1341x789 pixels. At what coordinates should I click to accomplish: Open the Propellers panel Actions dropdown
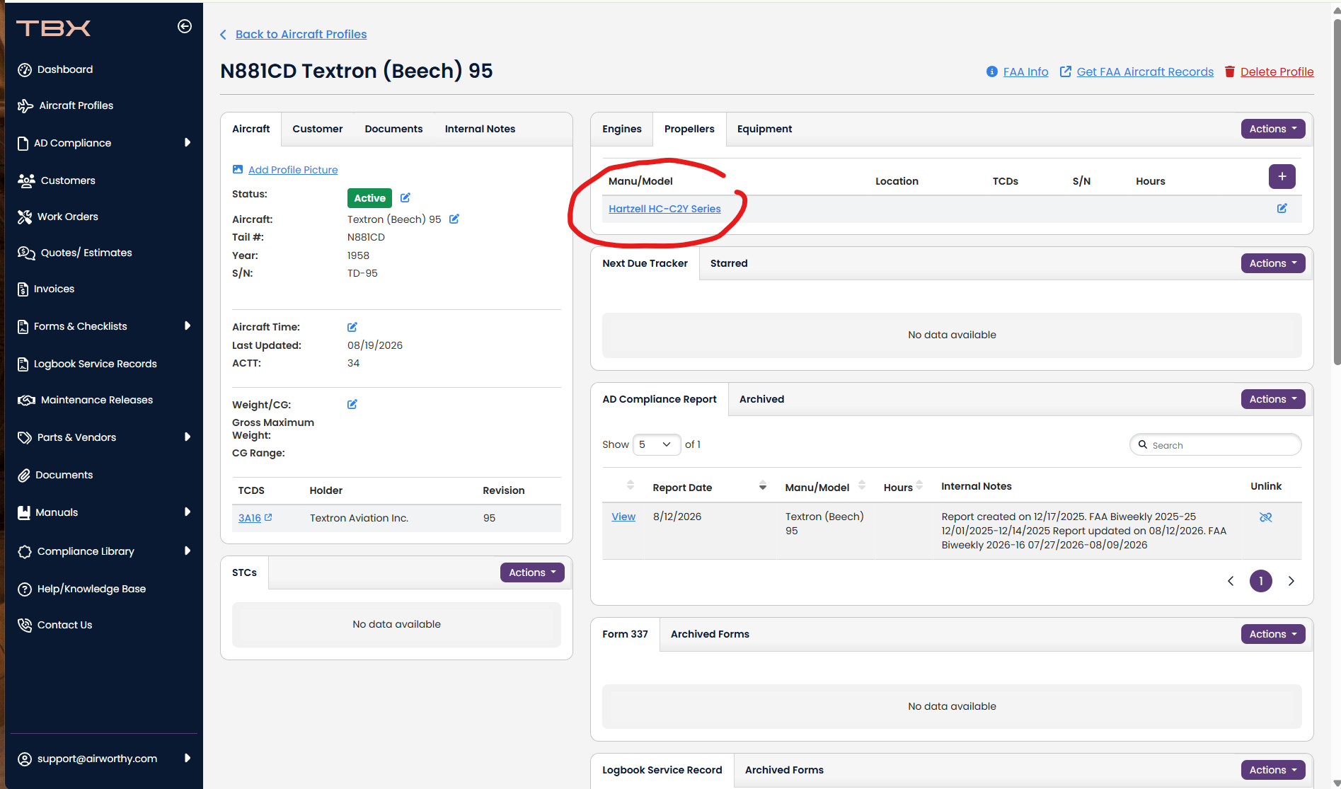(1273, 129)
